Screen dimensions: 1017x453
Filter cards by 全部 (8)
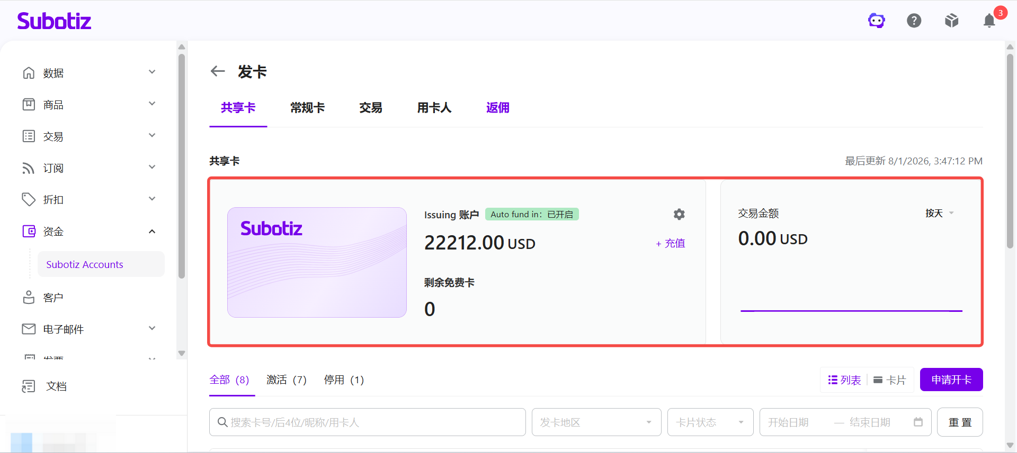pos(229,380)
